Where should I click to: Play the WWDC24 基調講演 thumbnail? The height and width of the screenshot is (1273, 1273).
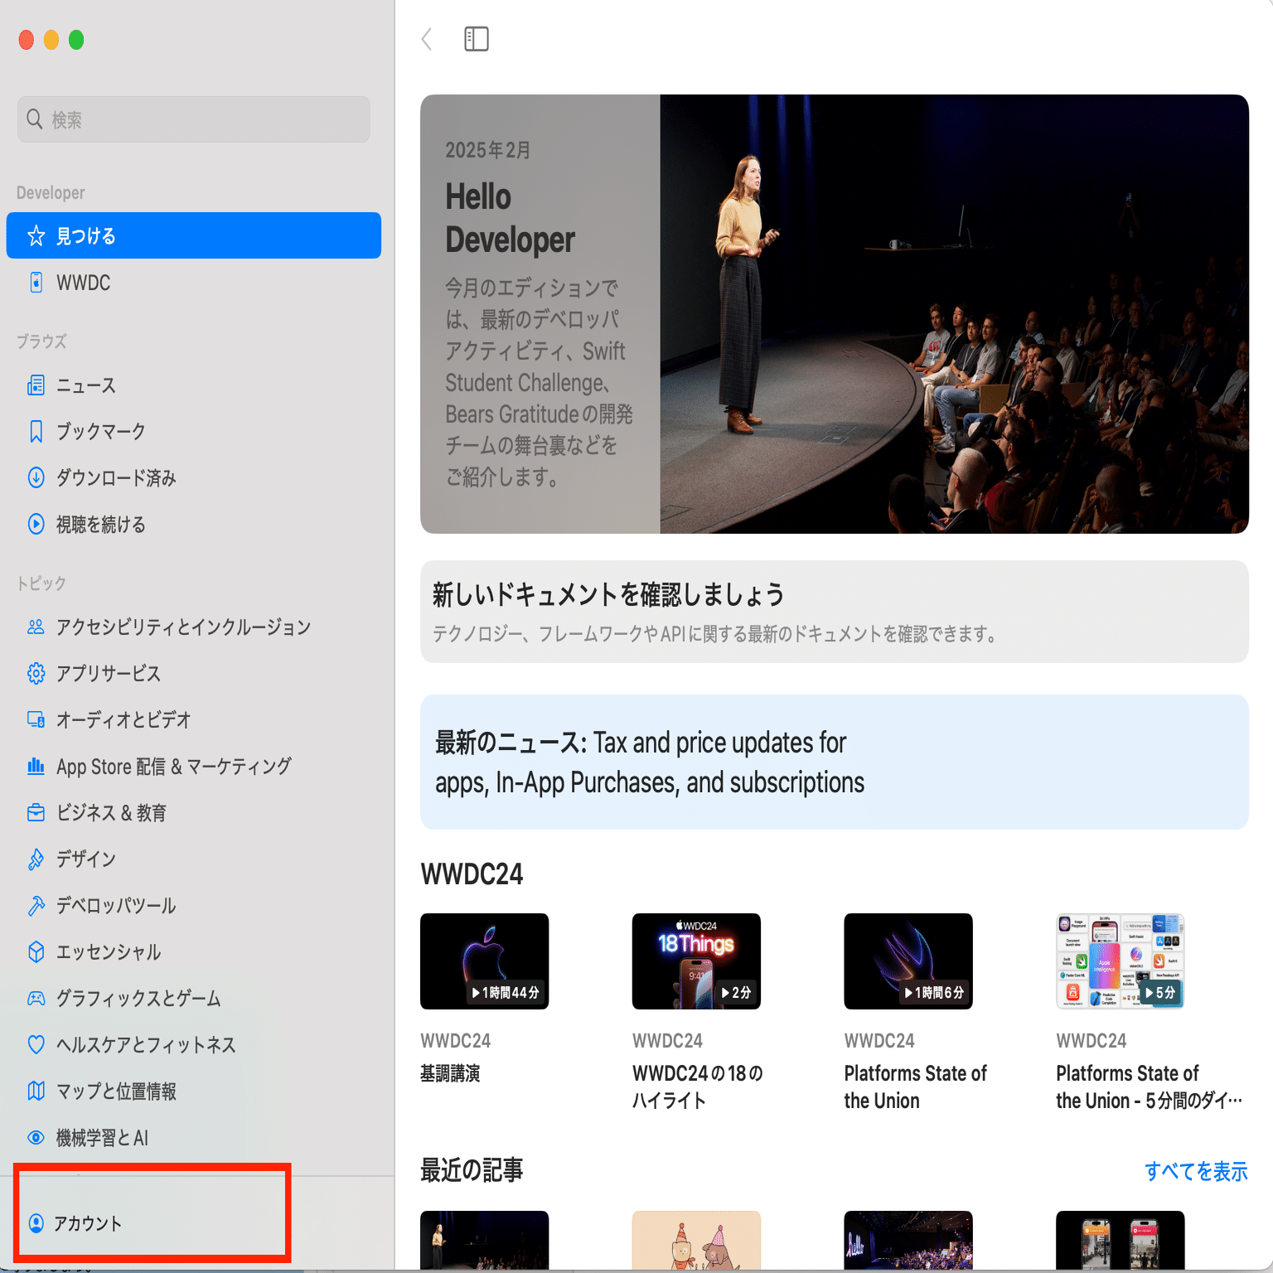pos(484,961)
